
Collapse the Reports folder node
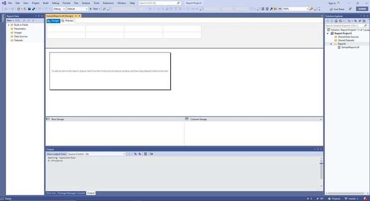[331, 44]
